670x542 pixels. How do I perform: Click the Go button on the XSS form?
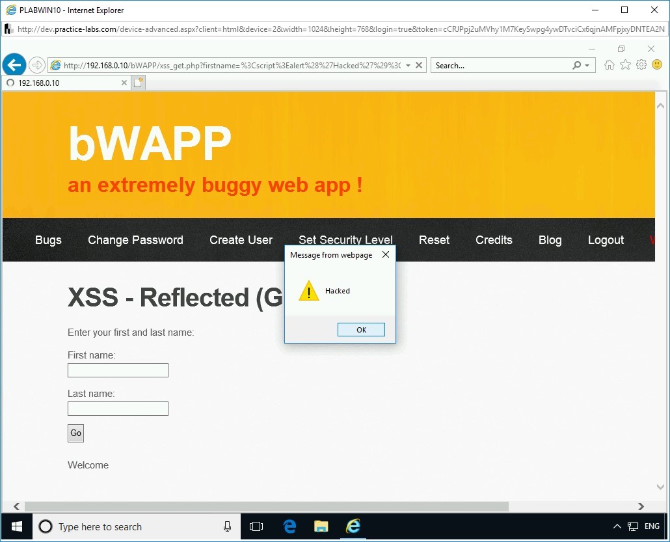tap(75, 433)
